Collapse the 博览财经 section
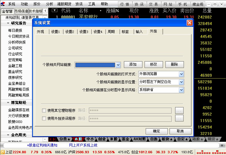226x155 pixels. [x=8, y=103]
